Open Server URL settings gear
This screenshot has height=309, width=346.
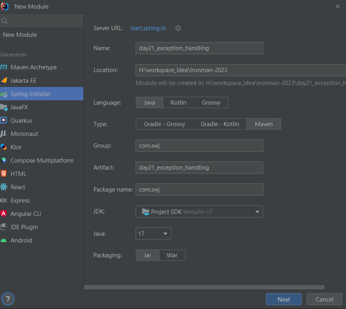pos(178,28)
